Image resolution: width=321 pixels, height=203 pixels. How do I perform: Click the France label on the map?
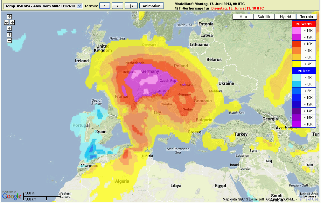tap(122, 96)
